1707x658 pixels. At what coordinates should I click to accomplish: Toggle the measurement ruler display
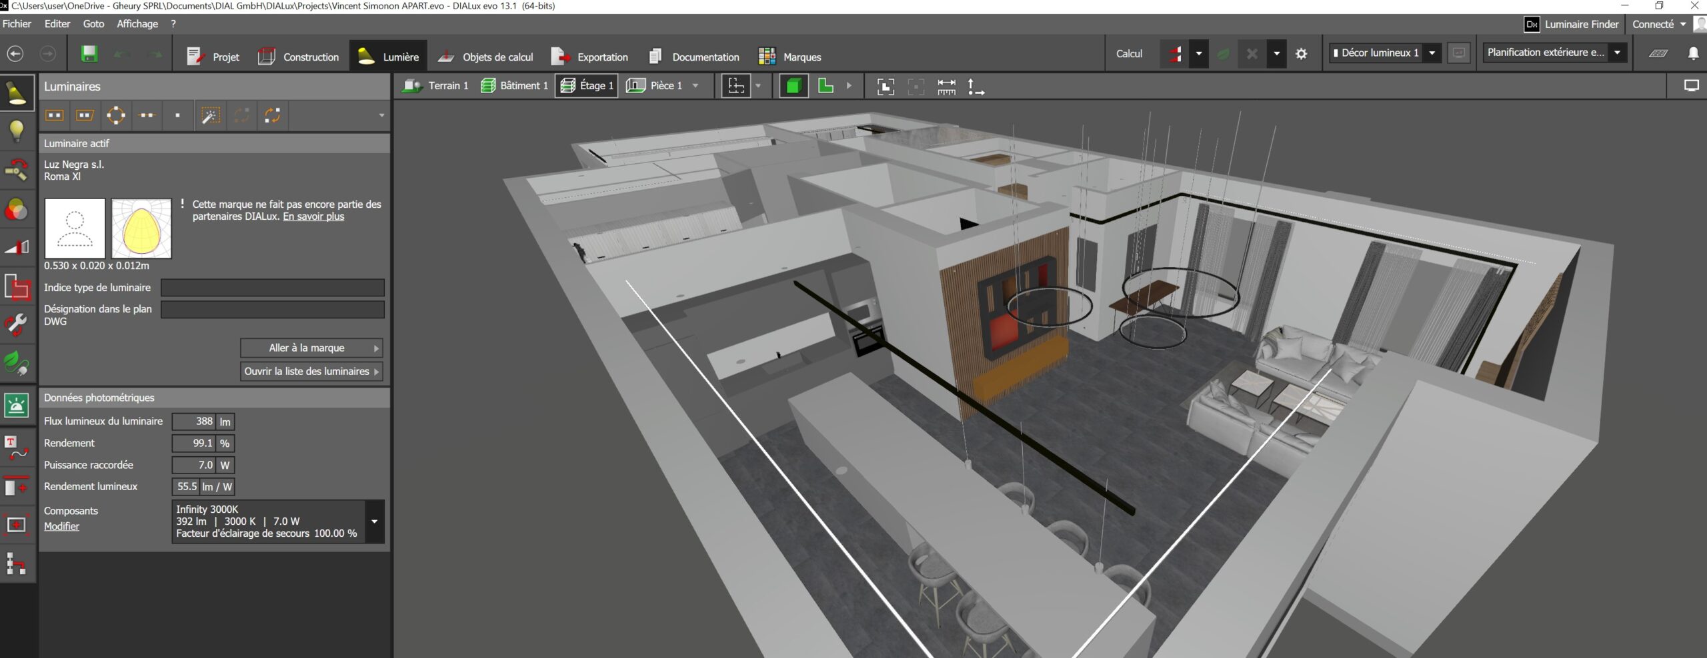click(946, 87)
